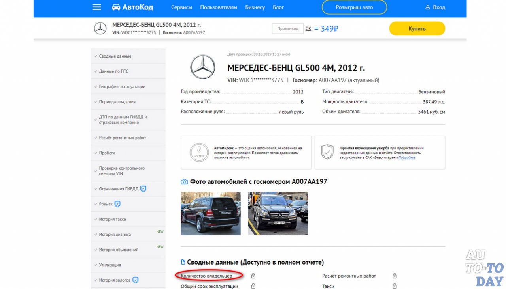This screenshot has width=506, height=289.
Task: Click the Промо-код input field
Action: [x=287, y=28]
